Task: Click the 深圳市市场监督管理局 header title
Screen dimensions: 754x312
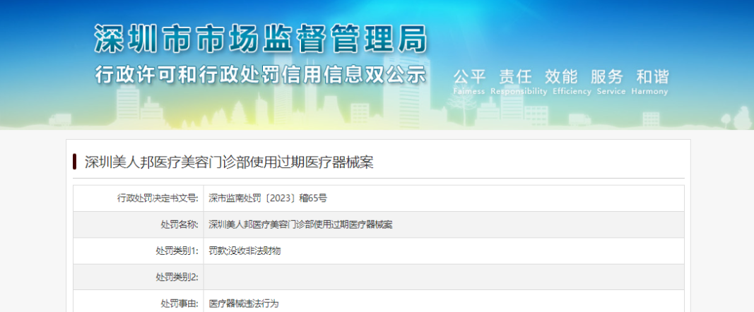Action: 261,39
